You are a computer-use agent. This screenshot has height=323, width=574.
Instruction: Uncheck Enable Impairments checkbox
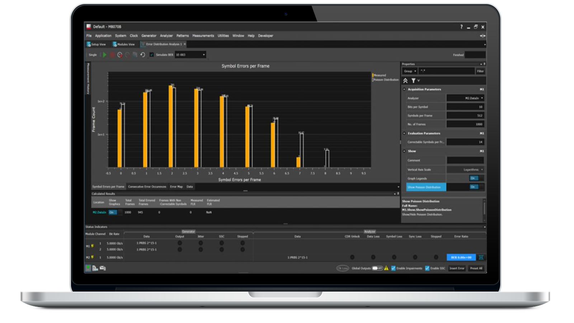[393, 268]
